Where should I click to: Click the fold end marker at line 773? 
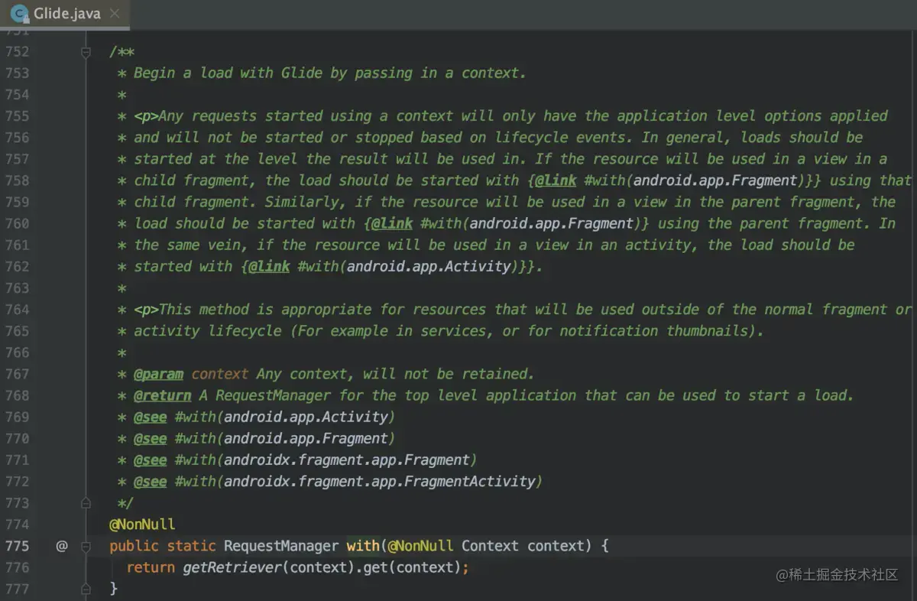86,503
